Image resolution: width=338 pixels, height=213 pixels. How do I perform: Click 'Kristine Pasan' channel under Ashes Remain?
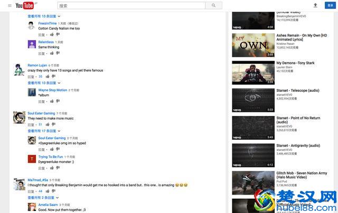tap(285, 44)
